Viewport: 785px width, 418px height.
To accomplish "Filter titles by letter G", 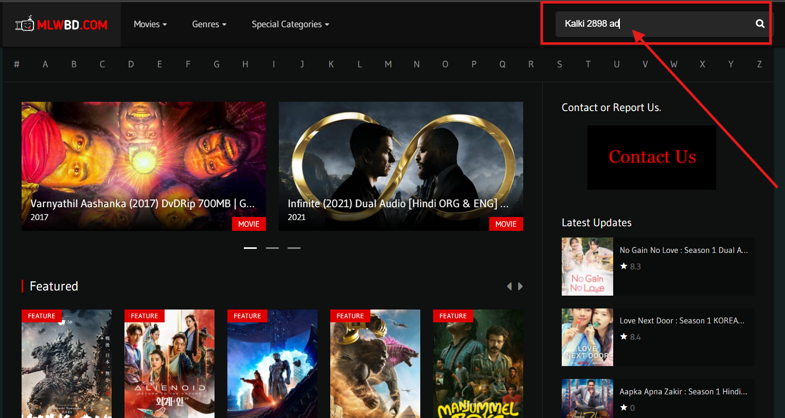I will pyautogui.click(x=217, y=64).
